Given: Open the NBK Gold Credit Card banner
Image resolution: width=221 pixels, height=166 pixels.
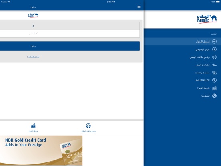Looking at the screenshot, I should pyautogui.click(x=41, y=150).
